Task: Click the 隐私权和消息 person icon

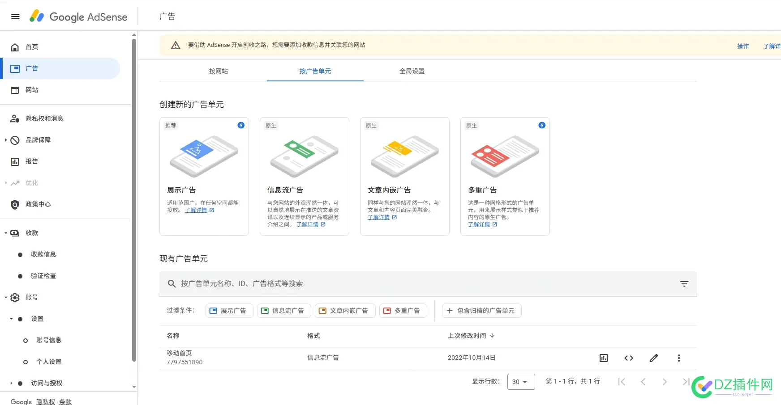Action: click(15, 118)
